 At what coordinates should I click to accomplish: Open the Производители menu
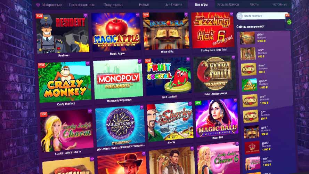pyautogui.click(x=82, y=5)
